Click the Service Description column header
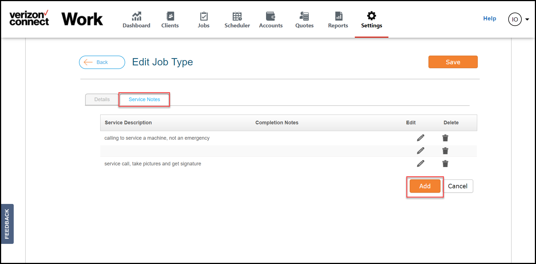Screen dimensions: 536x264 [128, 123]
